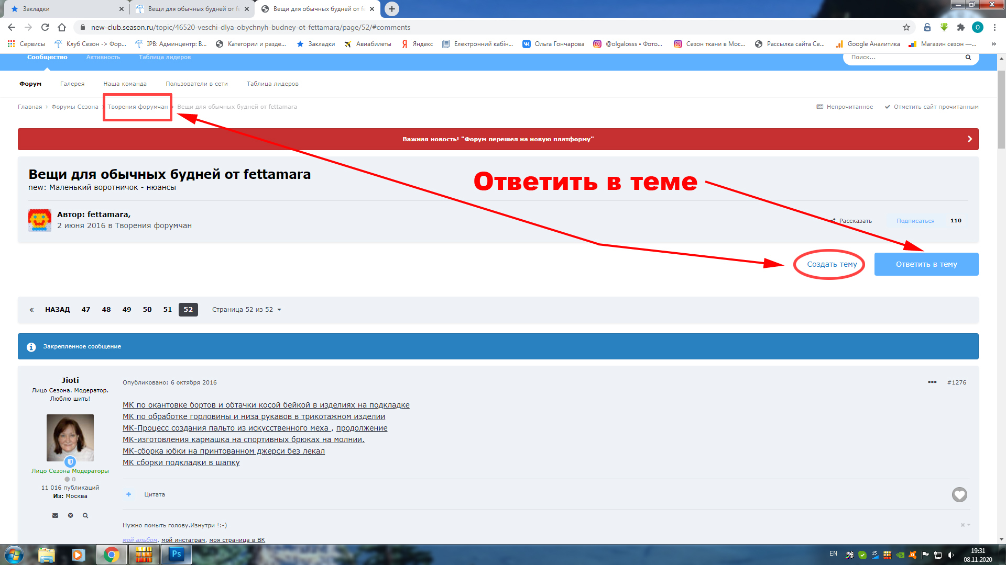Click the Ответить в тему button
Image resolution: width=1006 pixels, height=565 pixels.
click(x=926, y=264)
